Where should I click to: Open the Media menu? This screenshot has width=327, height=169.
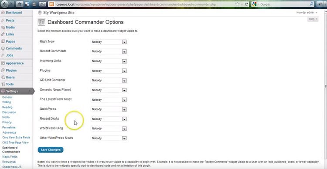[10, 27]
